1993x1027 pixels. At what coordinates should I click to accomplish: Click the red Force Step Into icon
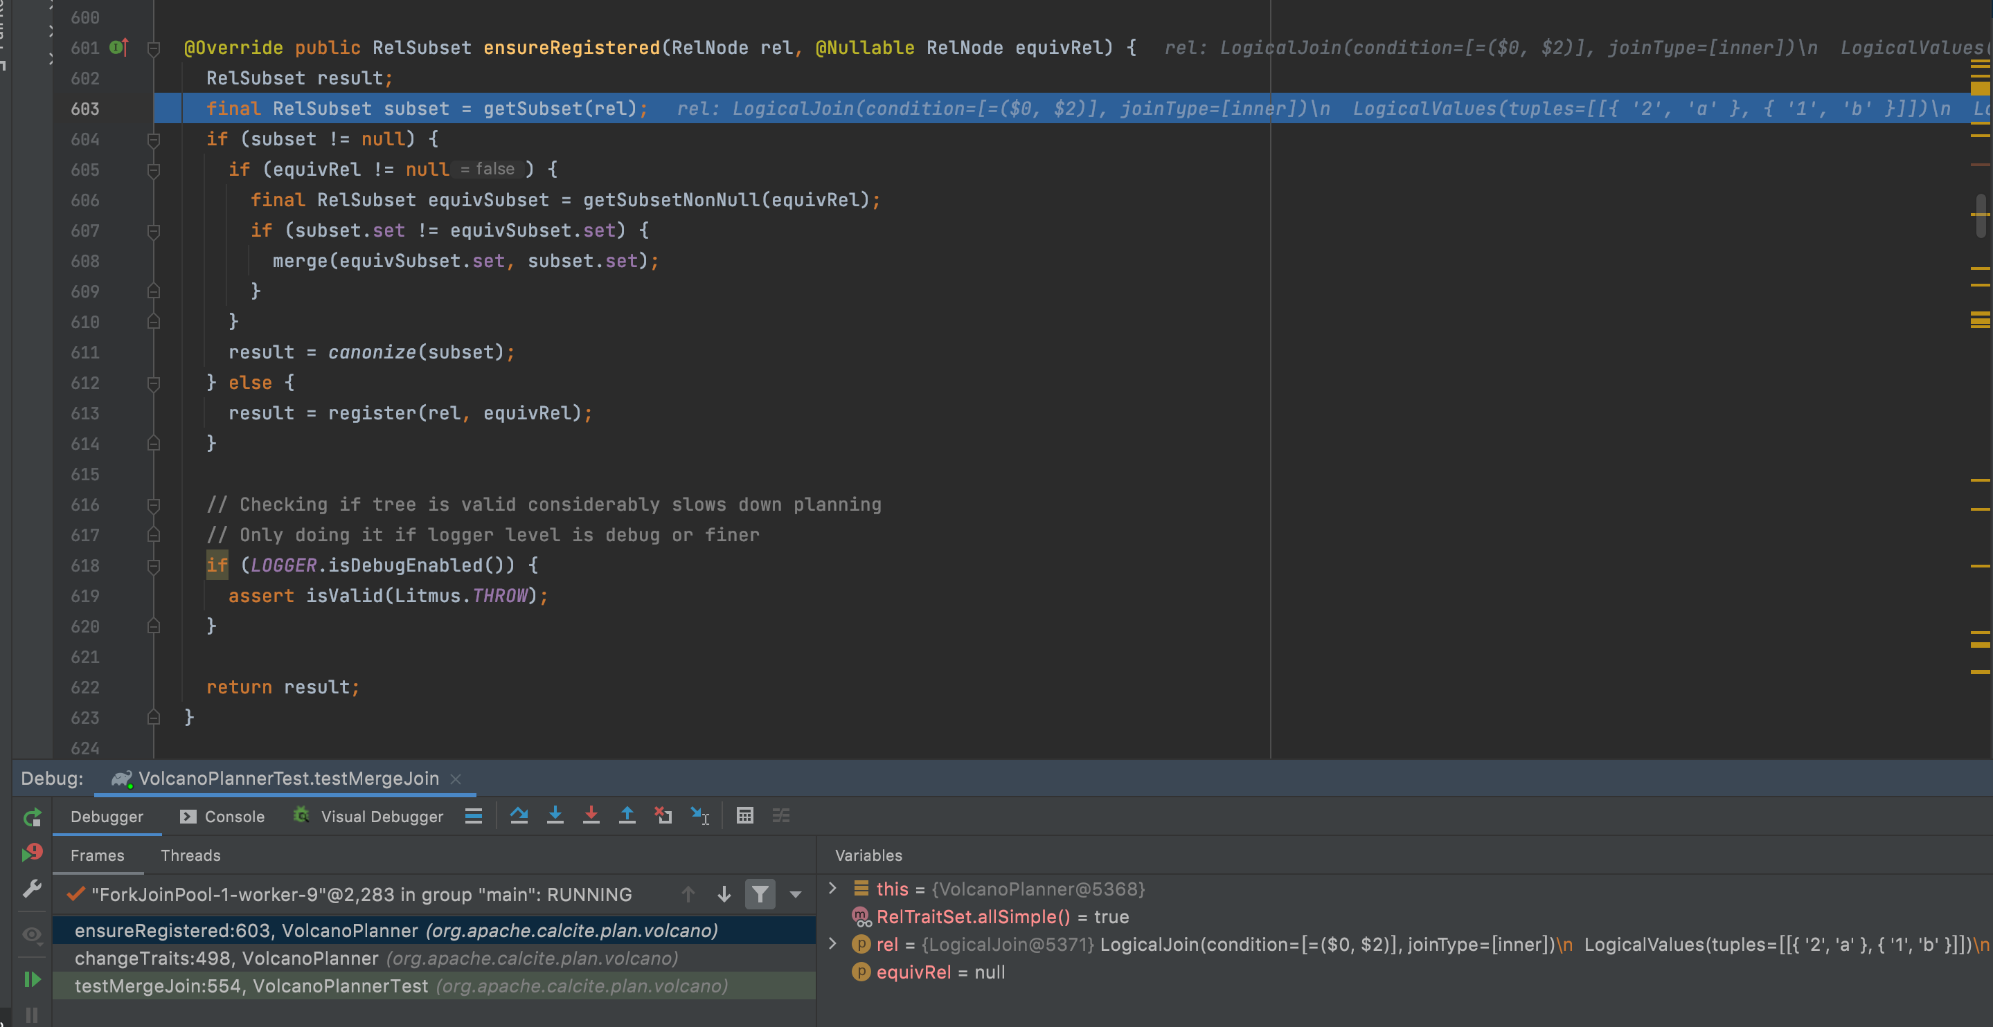coord(591,816)
